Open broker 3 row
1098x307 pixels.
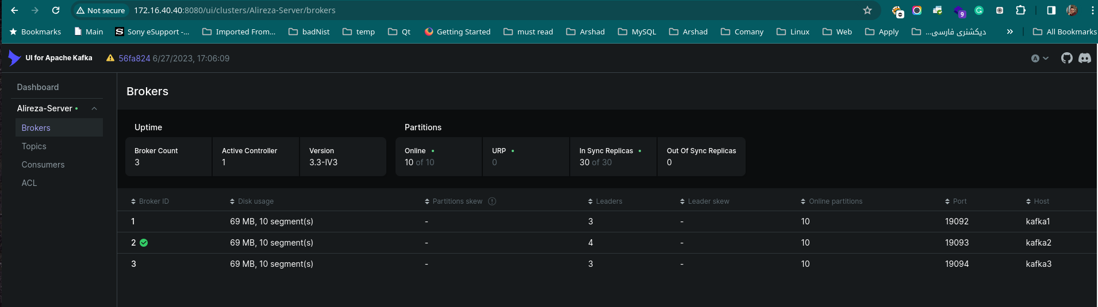point(606,264)
